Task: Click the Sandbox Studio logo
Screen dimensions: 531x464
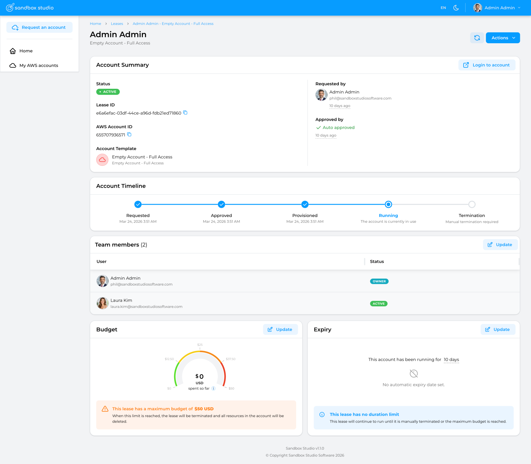Action: (x=30, y=8)
